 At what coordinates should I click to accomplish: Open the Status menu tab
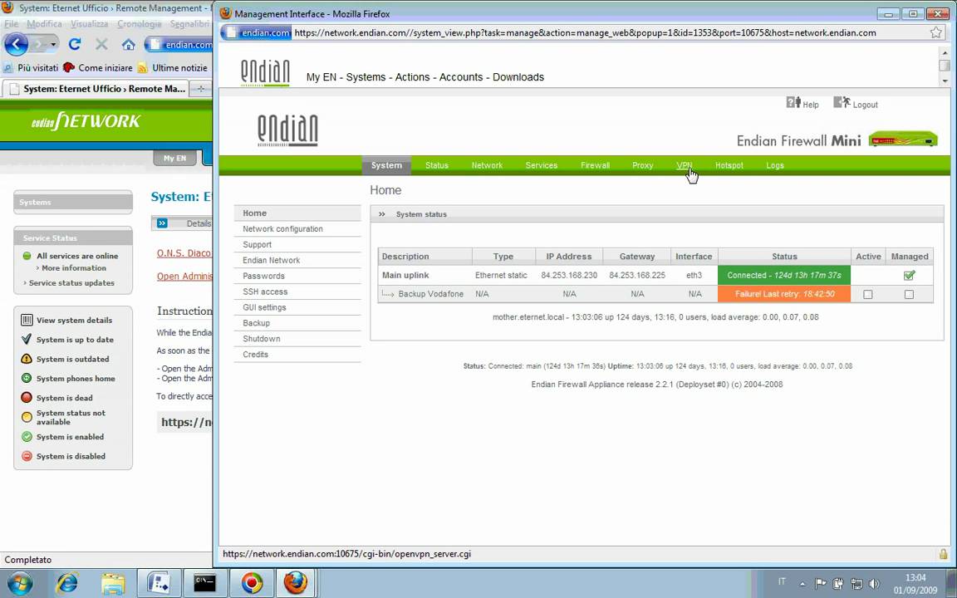click(x=437, y=165)
